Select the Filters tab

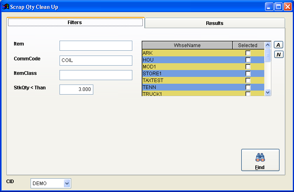(x=75, y=23)
